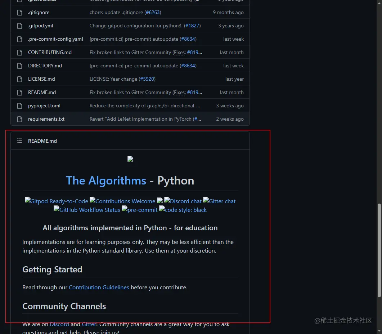This screenshot has width=382, height=334.
Task: Click the GitHub Workflow Status badge
Action: point(87,210)
